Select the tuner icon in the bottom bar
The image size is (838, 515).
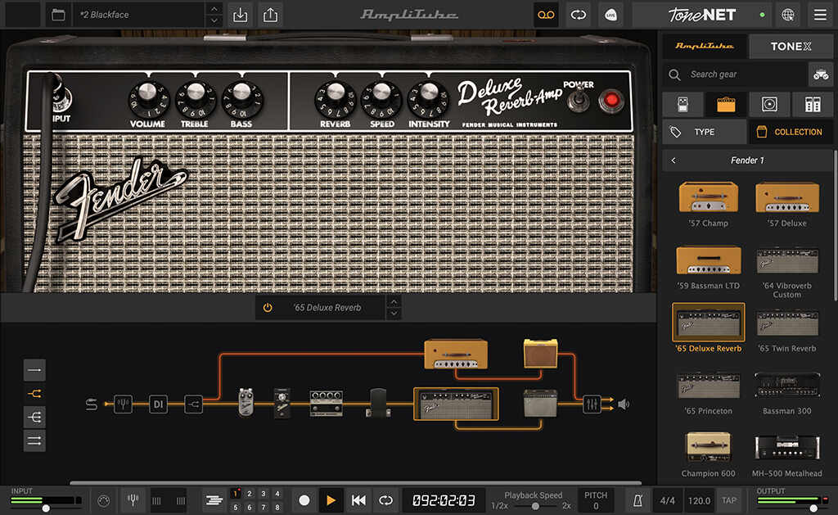(133, 500)
